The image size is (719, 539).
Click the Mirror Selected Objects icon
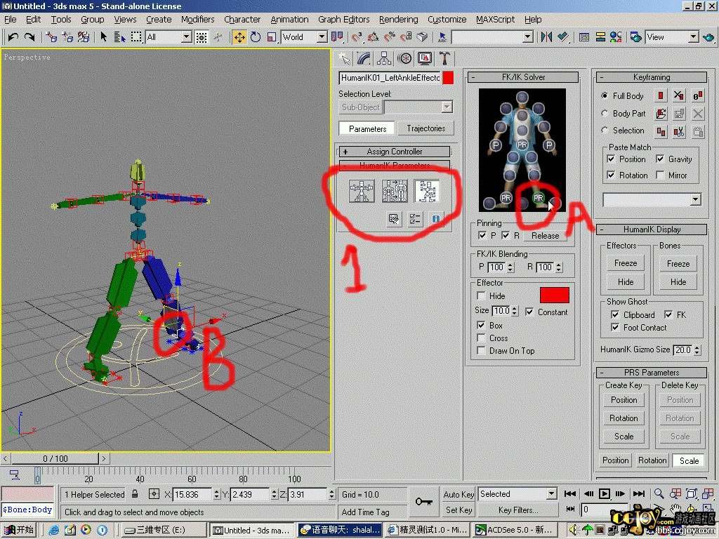point(546,36)
